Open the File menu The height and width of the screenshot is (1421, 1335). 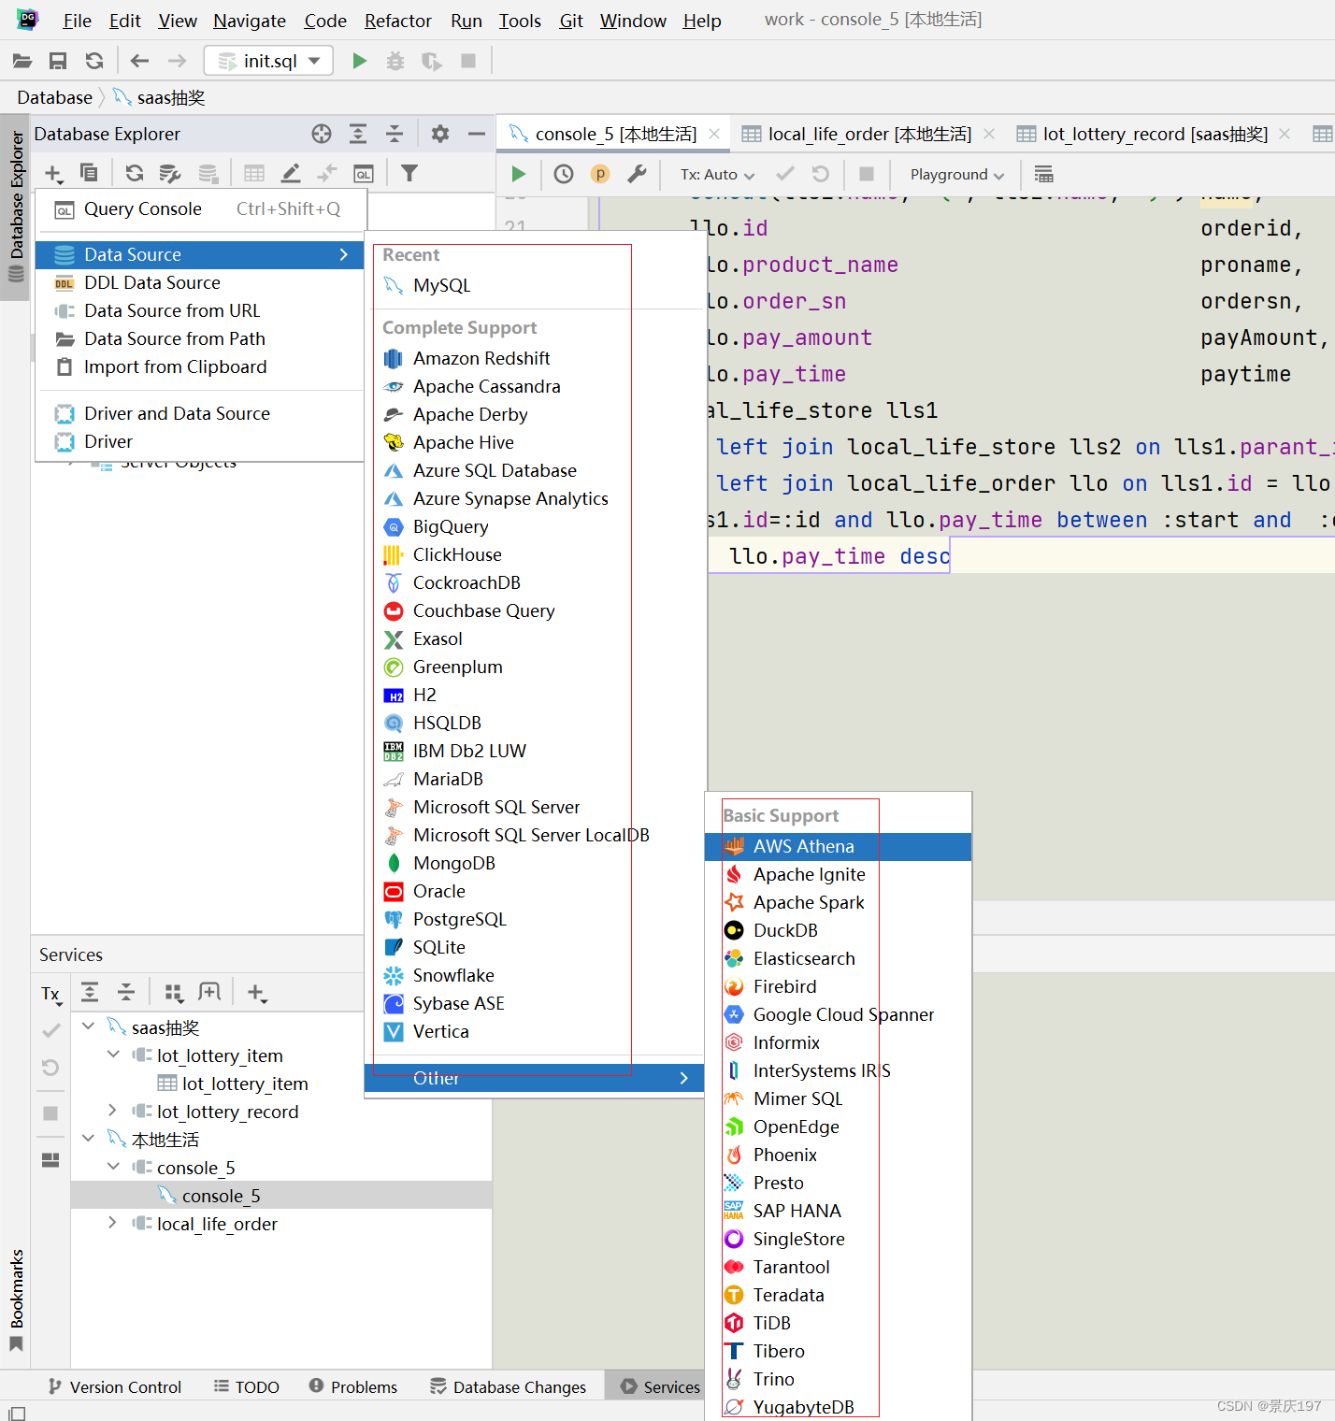[x=77, y=21]
